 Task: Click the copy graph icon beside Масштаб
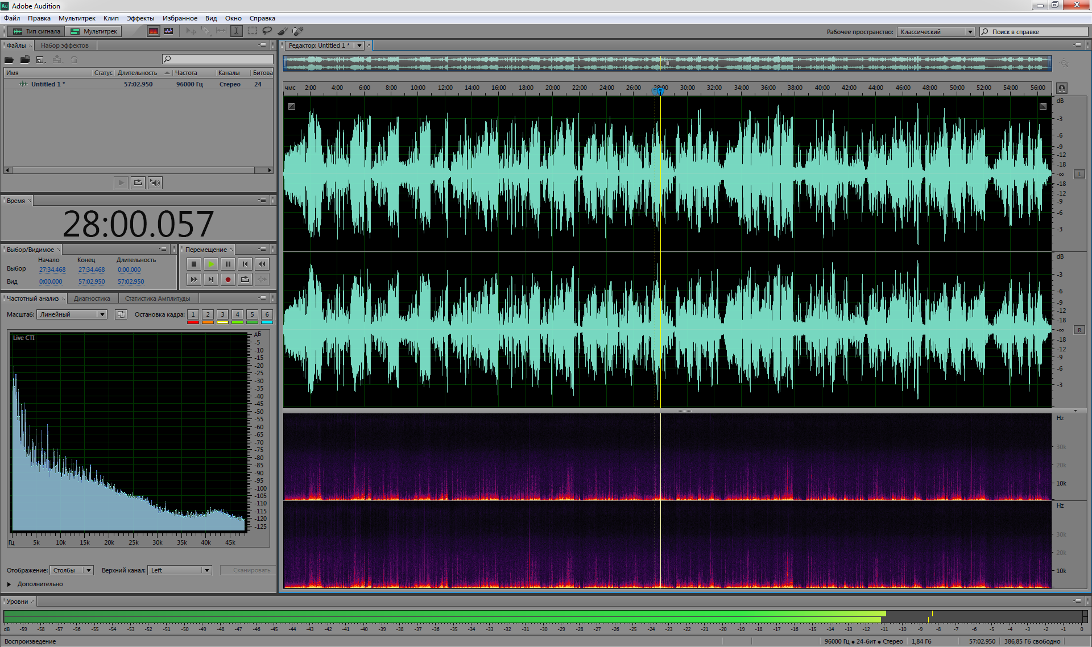click(x=121, y=314)
